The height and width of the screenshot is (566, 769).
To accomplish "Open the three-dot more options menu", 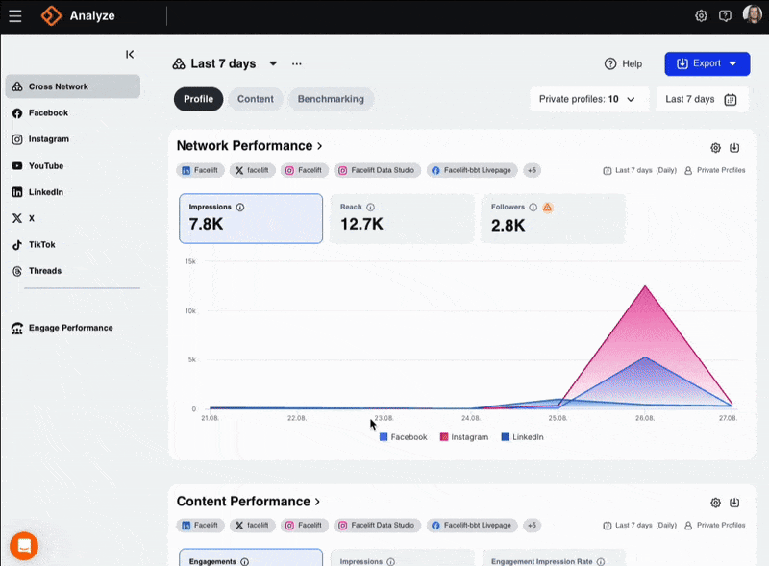I will click(x=297, y=63).
